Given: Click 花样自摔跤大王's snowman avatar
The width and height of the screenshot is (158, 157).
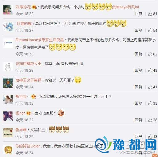Looking at the screenshot, I should (8, 67).
